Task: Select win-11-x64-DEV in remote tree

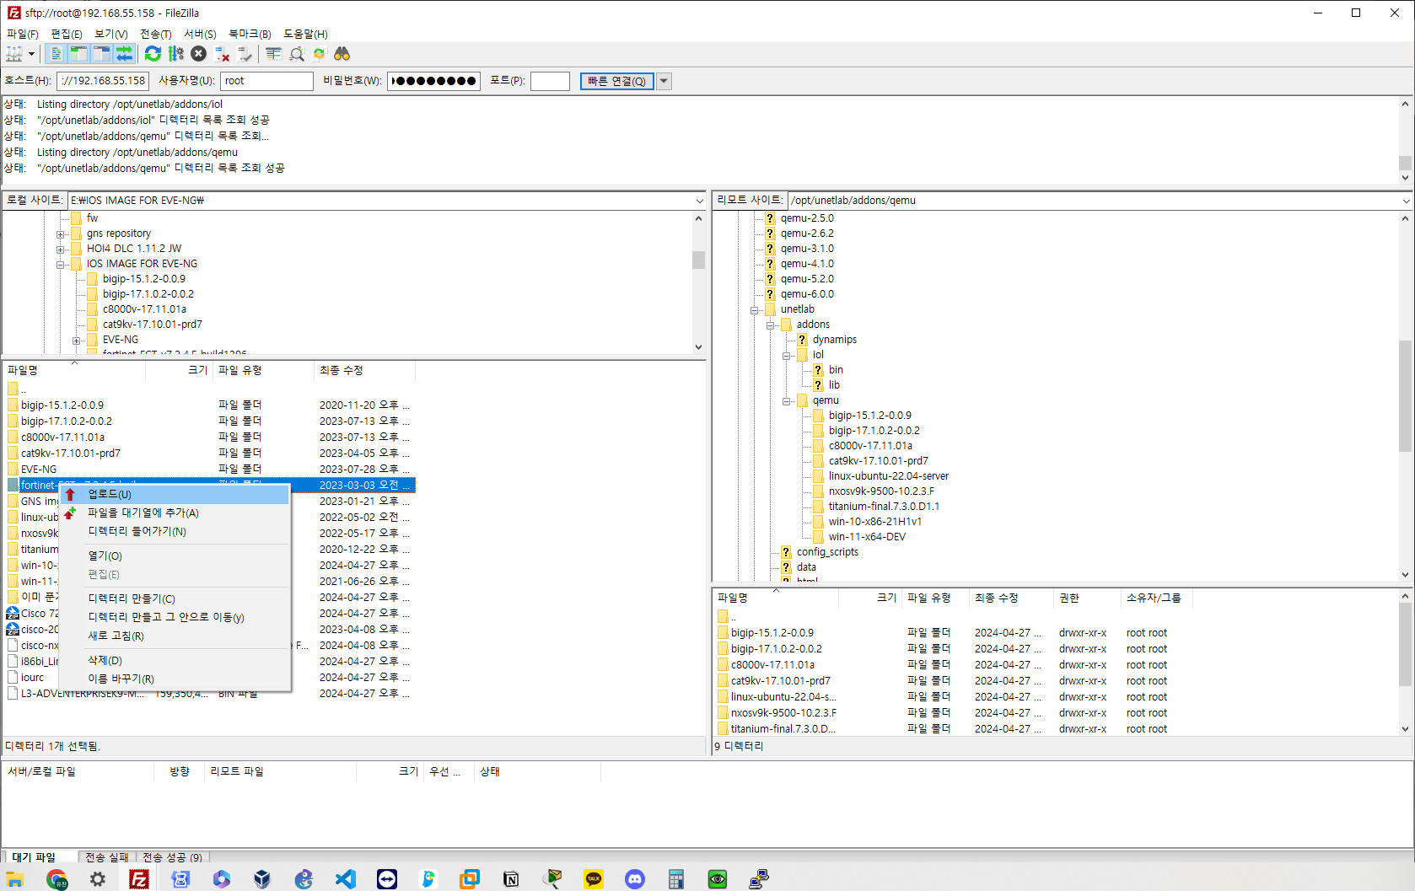Action: click(867, 537)
